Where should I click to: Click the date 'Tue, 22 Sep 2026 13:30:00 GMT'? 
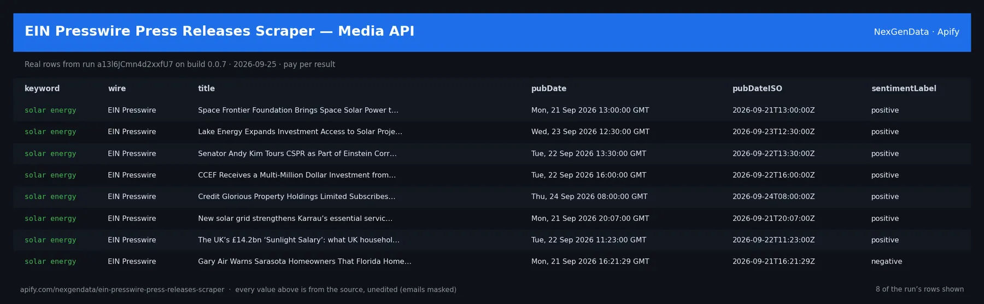(x=588, y=154)
